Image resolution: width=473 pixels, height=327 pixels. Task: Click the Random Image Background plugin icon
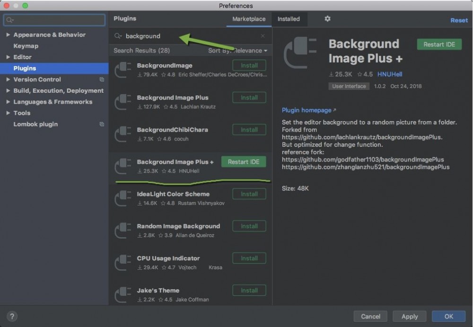(123, 230)
